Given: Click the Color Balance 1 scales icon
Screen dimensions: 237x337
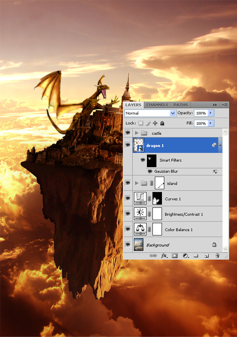Looking at the screenshot, I should point(140,229).
